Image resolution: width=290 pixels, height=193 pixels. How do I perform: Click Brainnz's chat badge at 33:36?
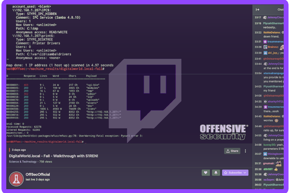pos(265,47)
